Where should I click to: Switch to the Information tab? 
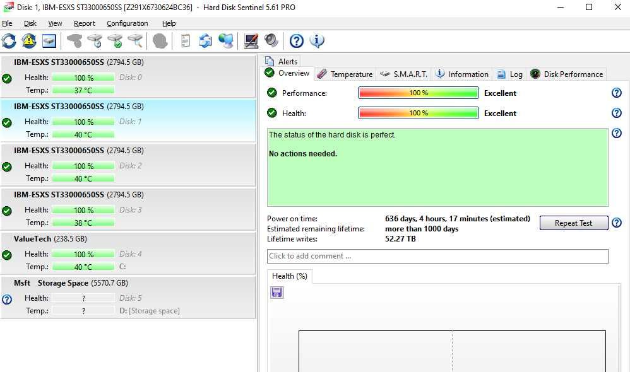[462, 74]
